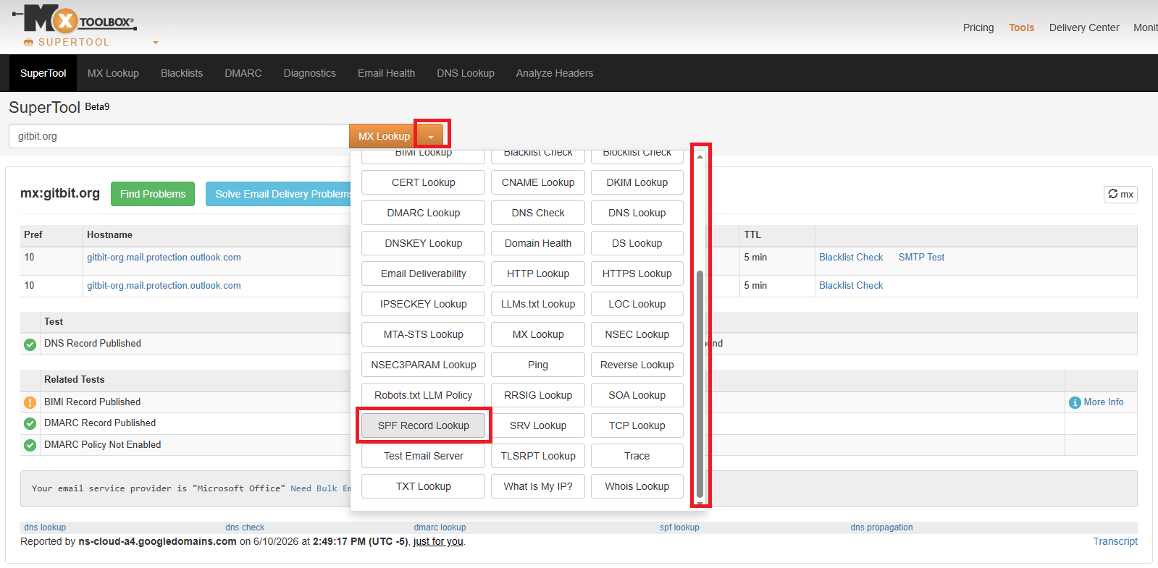Click the MxToolbox logo
This screenshot has height=568, width=1158.
(74, 20)
